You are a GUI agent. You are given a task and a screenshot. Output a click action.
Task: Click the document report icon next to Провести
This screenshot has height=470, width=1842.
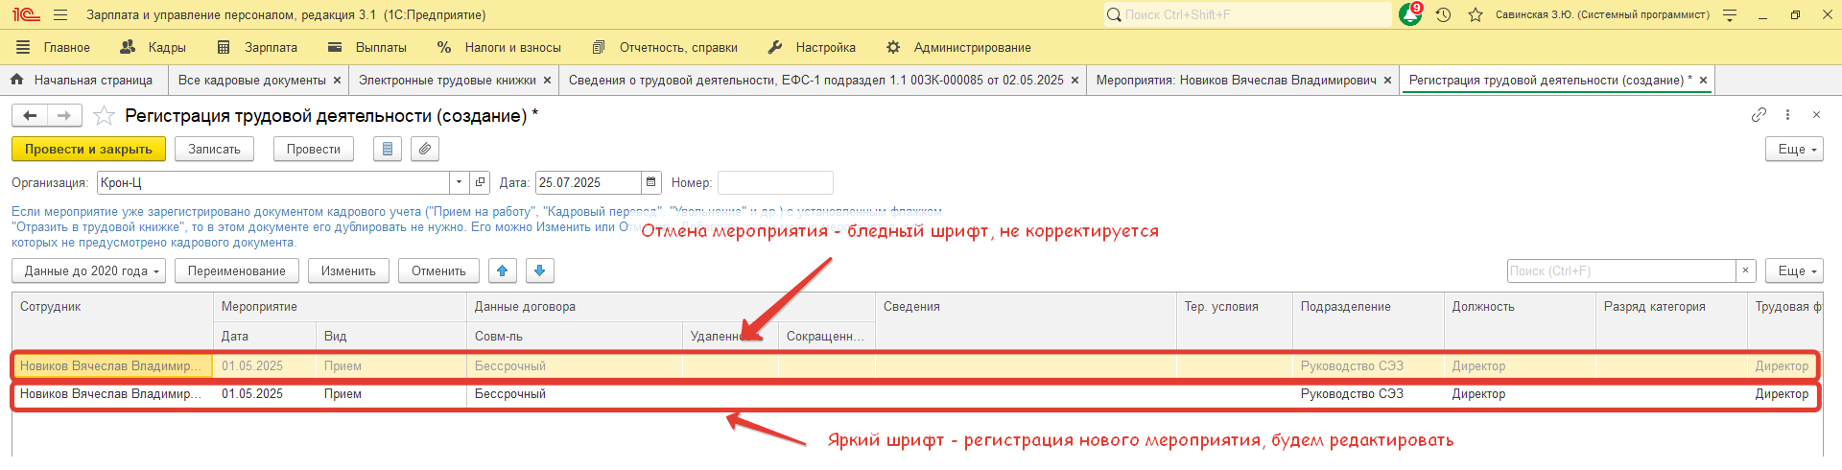tap(387, 150)
